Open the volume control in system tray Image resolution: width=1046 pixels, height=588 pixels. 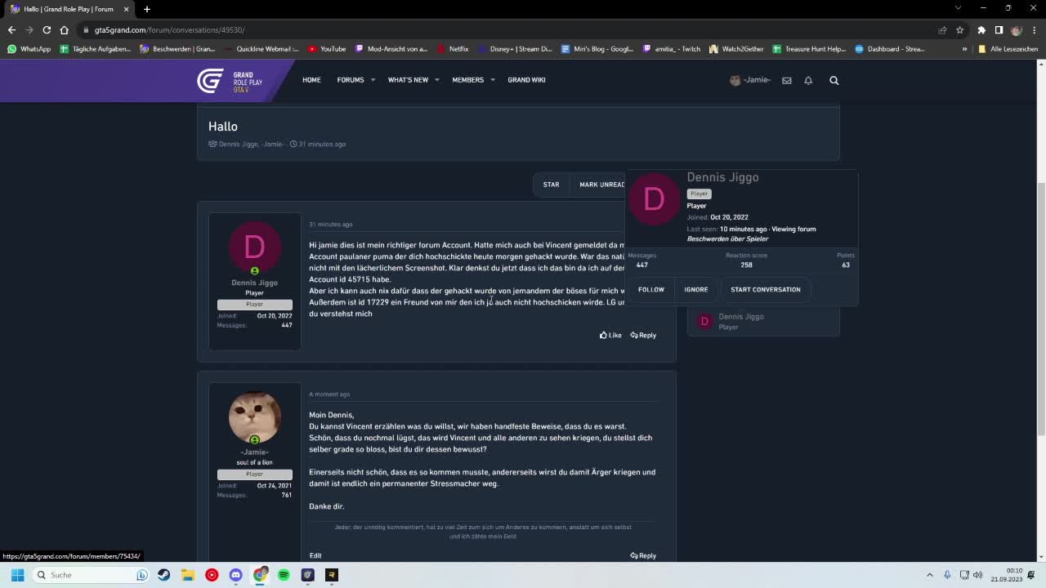coord(979,575)
